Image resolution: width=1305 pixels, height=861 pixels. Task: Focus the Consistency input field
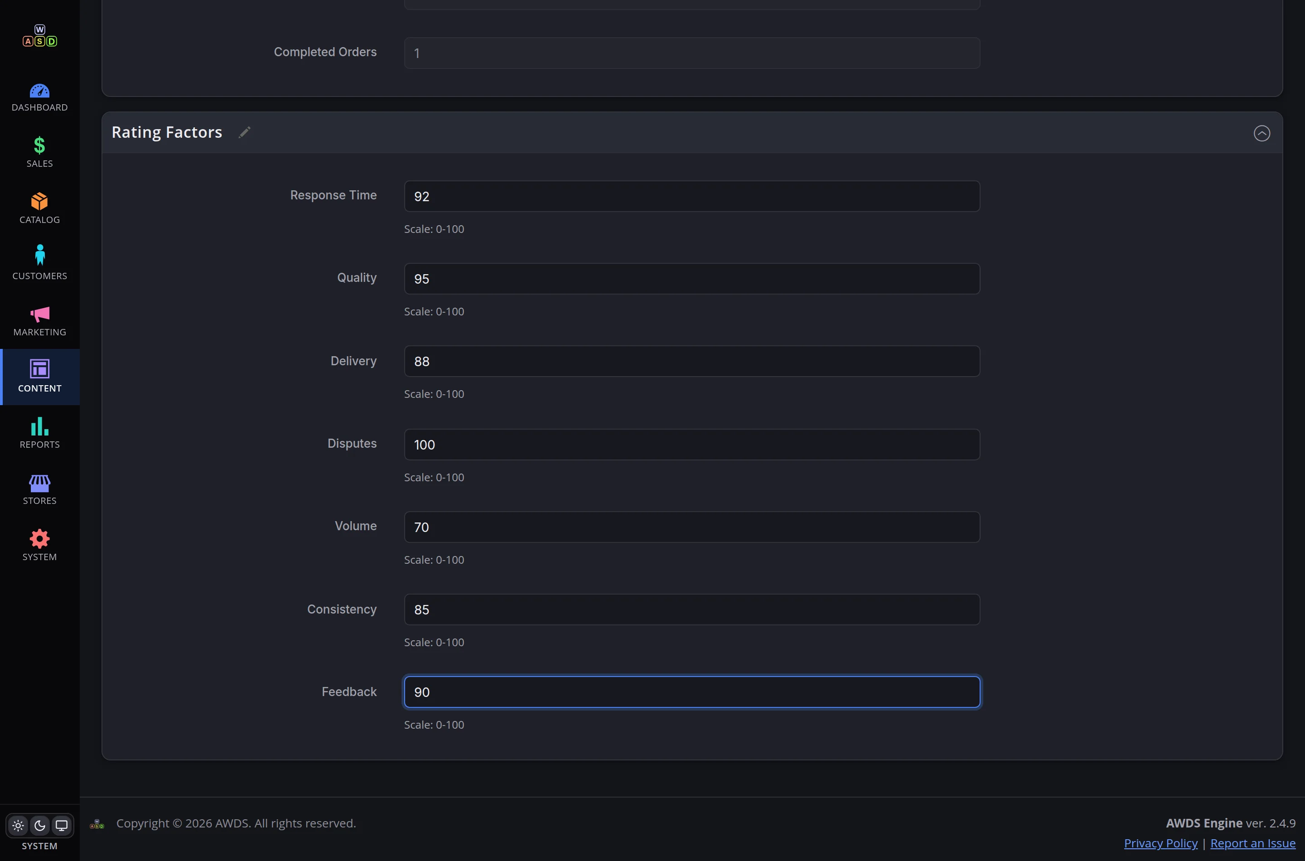[x=692, y=609]
